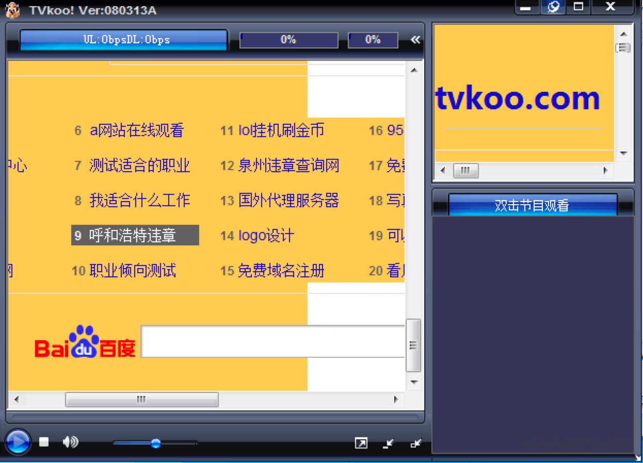Viewport: 643px width, 463px height.
Task: Click the compact-mode icon at bottom right
Action: [x=416, y=443]
